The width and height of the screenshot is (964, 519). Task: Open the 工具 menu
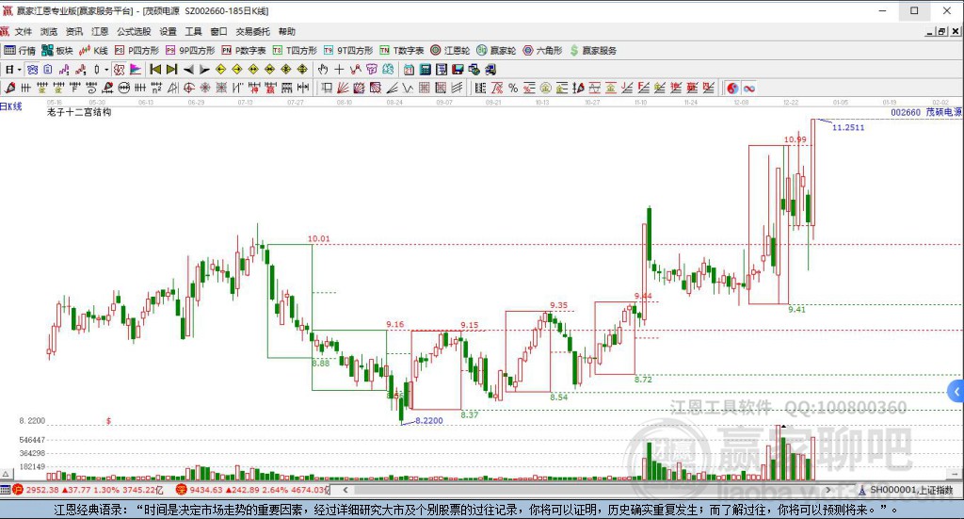[193, 31]
